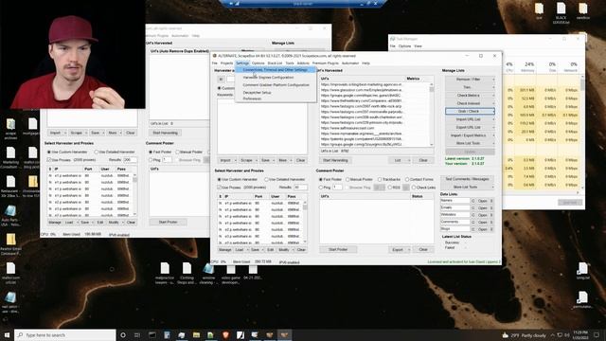Screen dimensions: 606x341
Task: Select the 'Clothing Shops' desktop file icon
Action: pos(187,274)
